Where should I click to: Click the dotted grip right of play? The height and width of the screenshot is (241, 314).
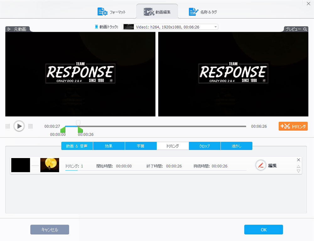[x=30, y=126]
